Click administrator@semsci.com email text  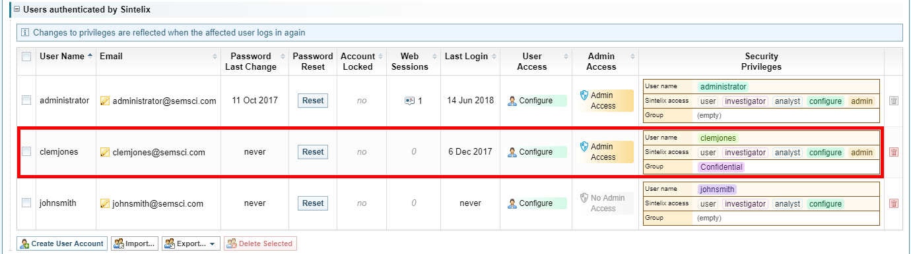pos(164,101)
